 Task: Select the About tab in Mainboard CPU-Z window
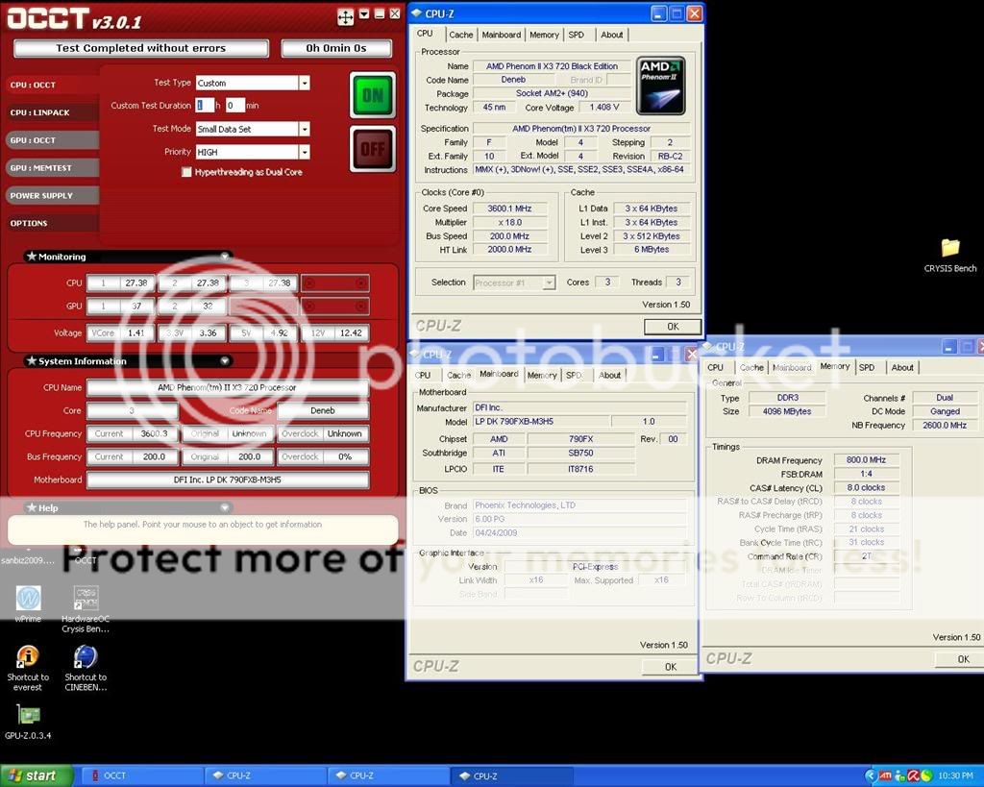click(x=609, y=376)
